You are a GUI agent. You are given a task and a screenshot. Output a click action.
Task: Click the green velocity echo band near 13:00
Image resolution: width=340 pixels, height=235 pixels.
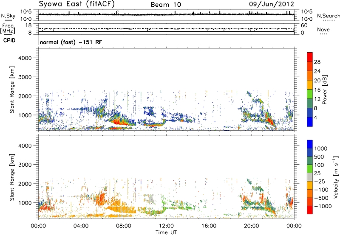(x=180, y=205)
